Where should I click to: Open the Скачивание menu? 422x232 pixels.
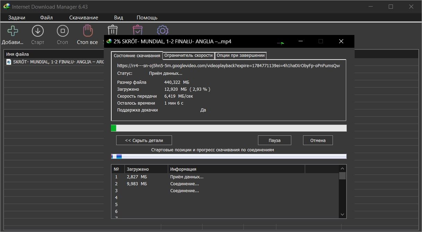coord(84,17)
